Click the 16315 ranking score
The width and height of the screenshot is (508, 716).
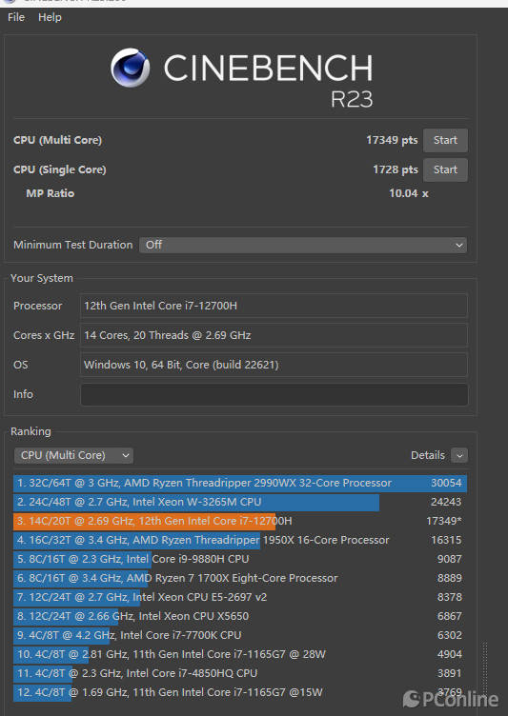(446, 540)
